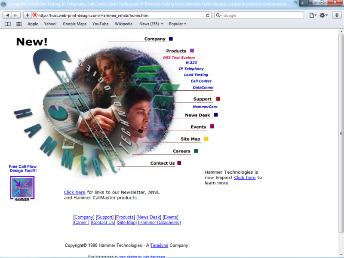Image resolution: width=344 pixels, height=258 pixels.
Task: Click the purple square beside Products
Action: coord(192,51)
